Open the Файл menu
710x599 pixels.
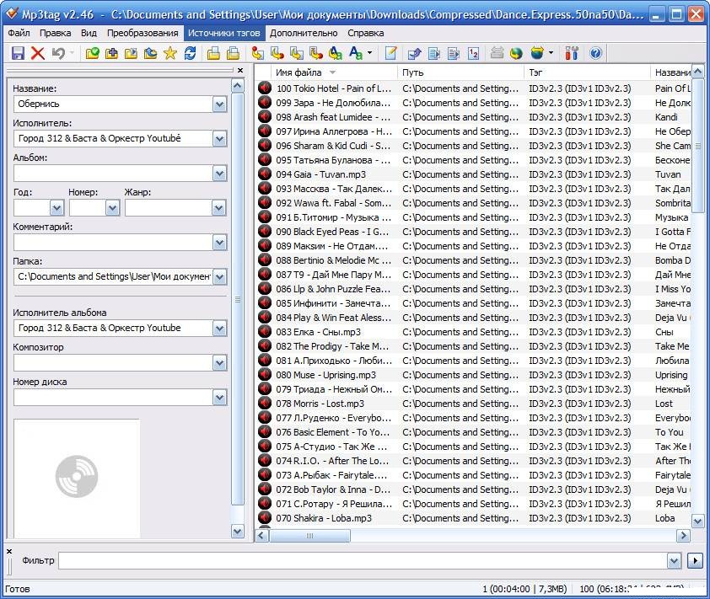(19, 33)
